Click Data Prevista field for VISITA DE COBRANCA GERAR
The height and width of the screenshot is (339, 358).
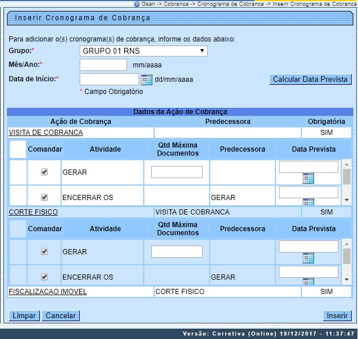pos(308,167)
